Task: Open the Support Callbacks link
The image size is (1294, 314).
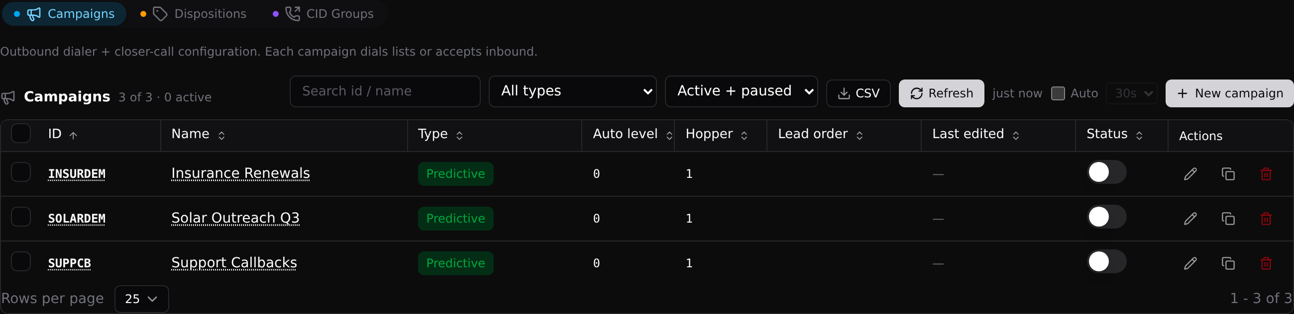Action: click(234, 262)
